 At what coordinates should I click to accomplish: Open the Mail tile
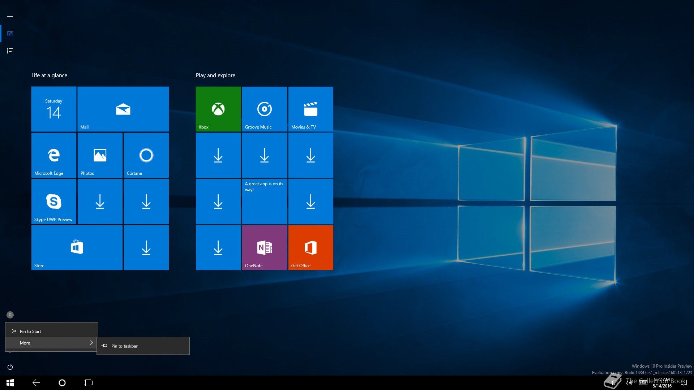coord(123,109)
